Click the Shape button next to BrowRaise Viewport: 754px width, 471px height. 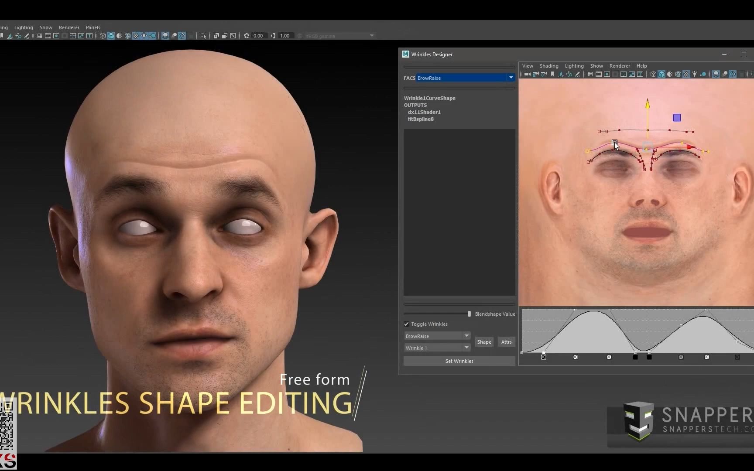[x=484, y=341]
